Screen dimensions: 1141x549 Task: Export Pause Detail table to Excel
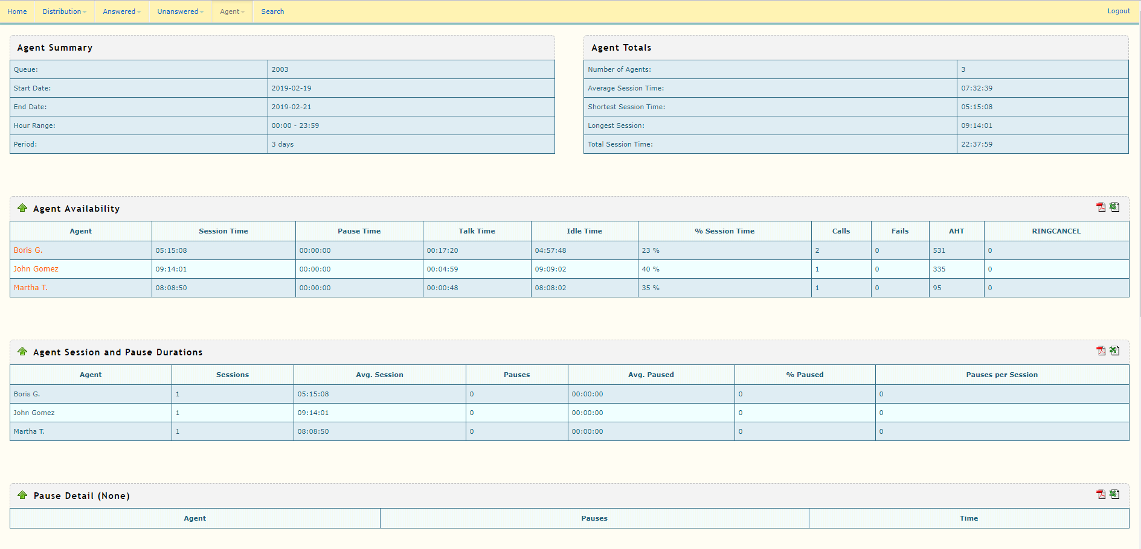click(1114, 494)
